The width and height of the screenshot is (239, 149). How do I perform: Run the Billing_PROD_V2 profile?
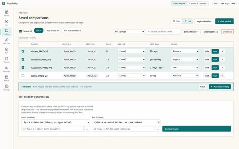point(215,76)
